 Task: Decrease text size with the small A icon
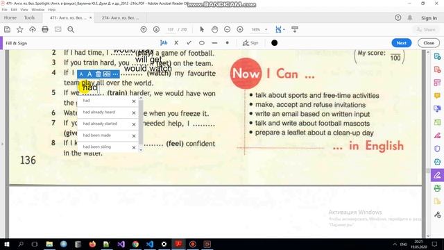(x=81, y=74)
